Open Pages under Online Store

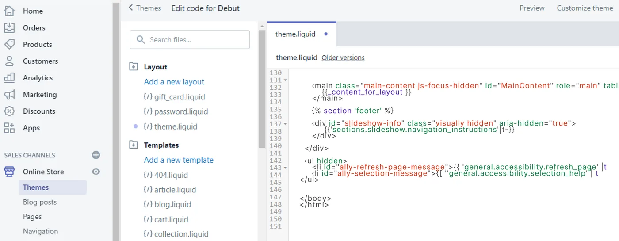(32, 217)
